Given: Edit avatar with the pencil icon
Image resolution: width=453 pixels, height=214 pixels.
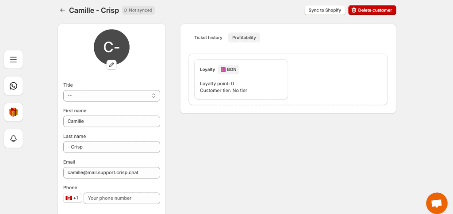Looking at the screenshot, I should [111, 65].
